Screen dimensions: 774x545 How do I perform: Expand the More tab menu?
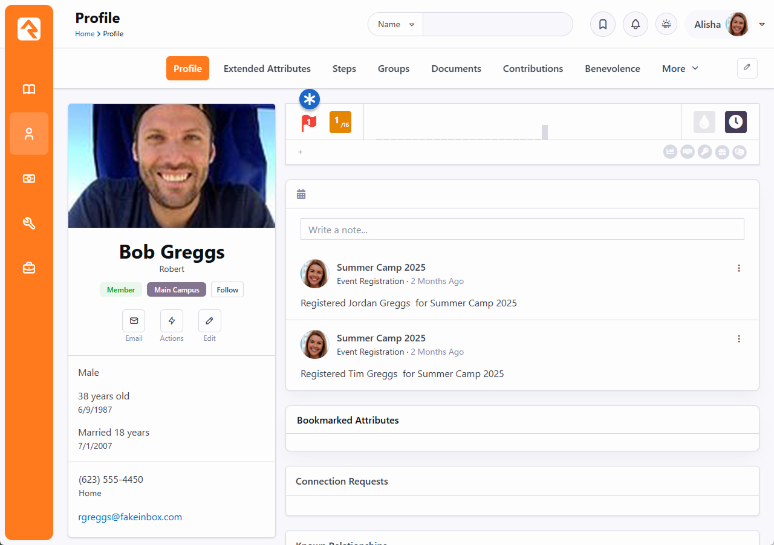coord(680,69)
